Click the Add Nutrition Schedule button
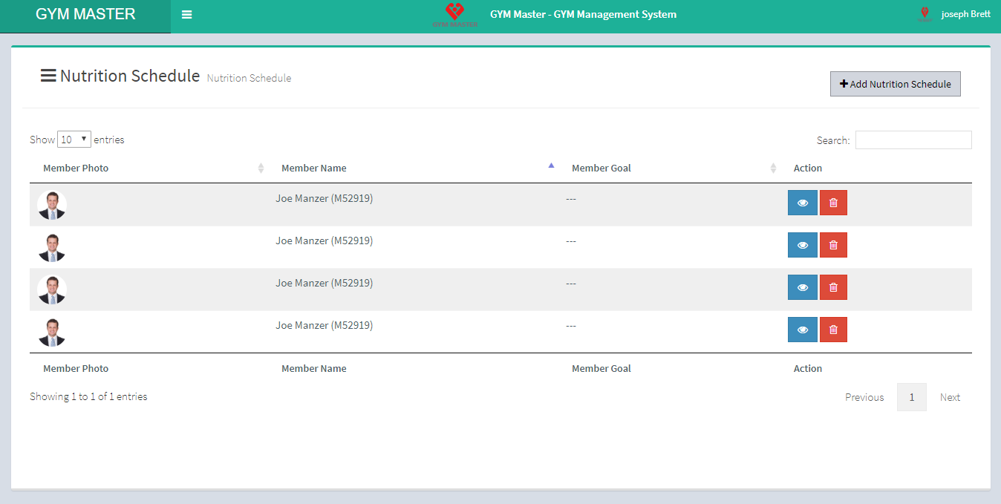 [895, 84]
